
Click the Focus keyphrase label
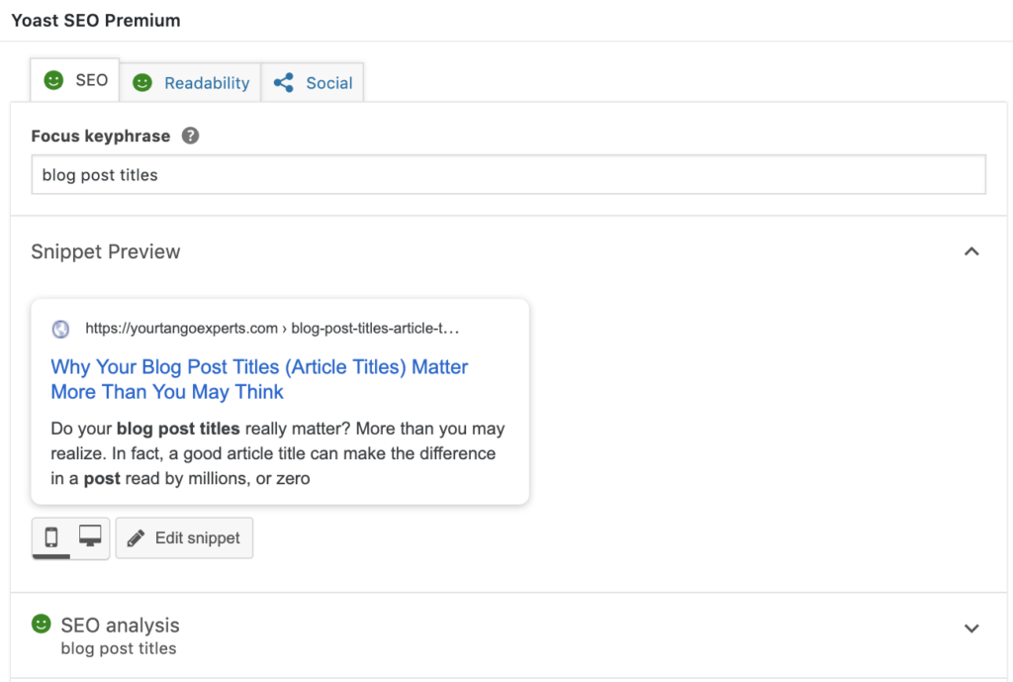pyautogui.click(x=101, y=136)
